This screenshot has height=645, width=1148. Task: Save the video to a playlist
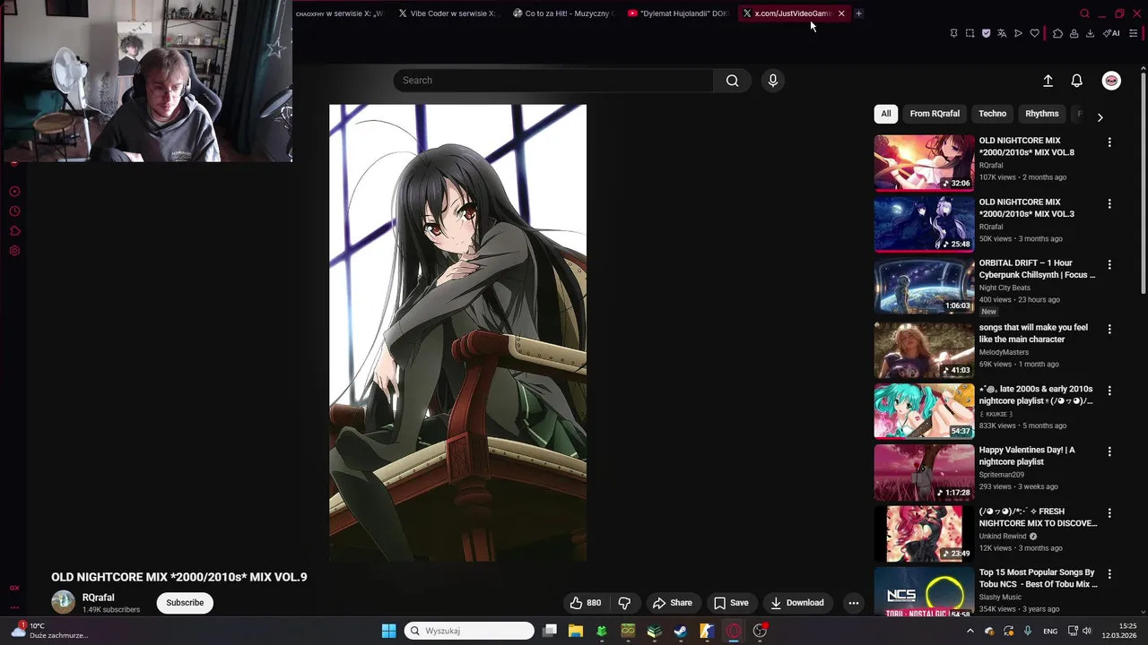click(x=731, y=603)
